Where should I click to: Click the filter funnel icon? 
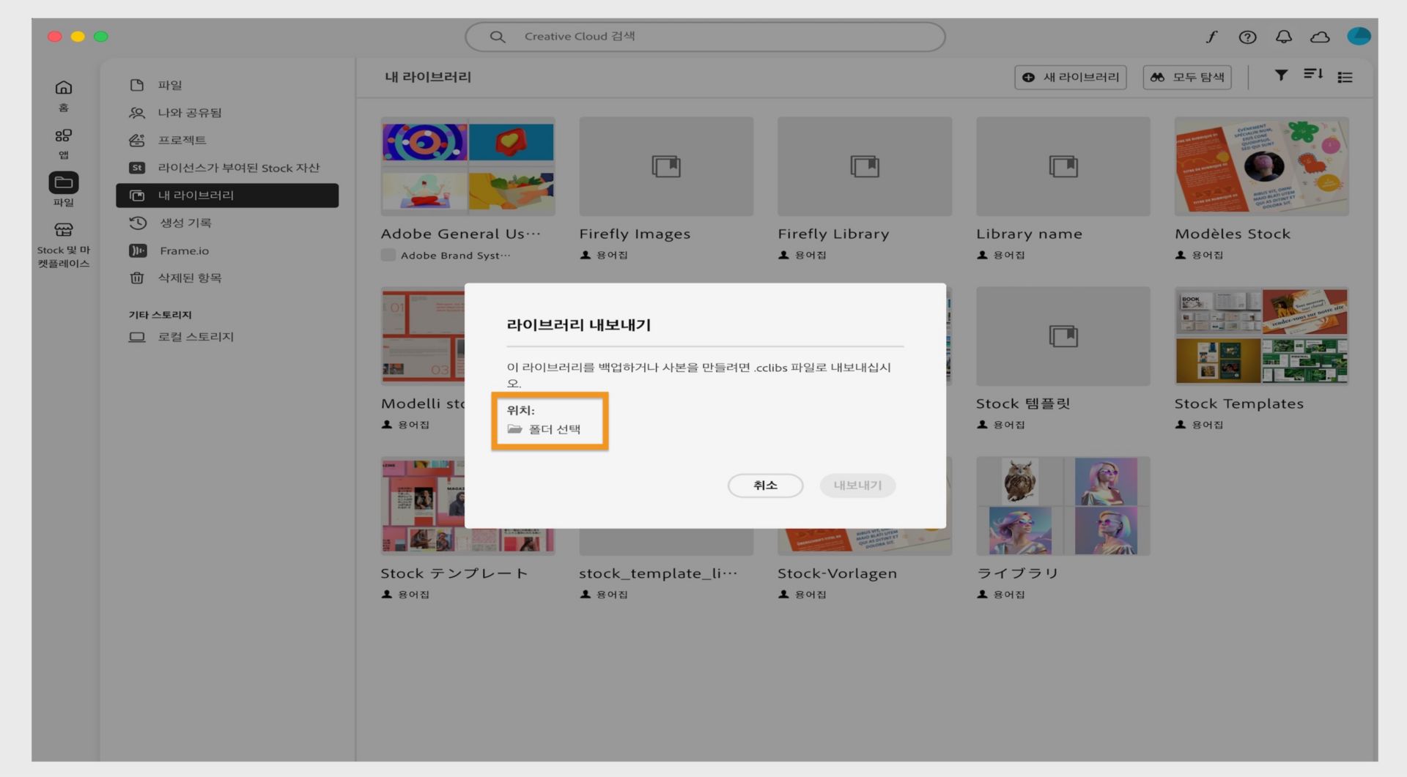(1281, 75)
